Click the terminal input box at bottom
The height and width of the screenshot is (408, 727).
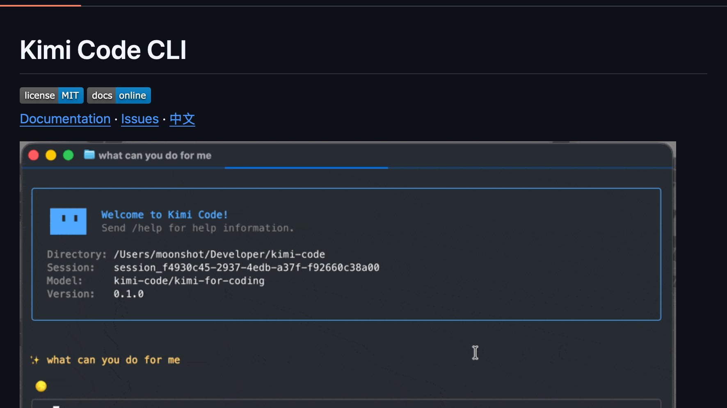(x=346, y=403)
